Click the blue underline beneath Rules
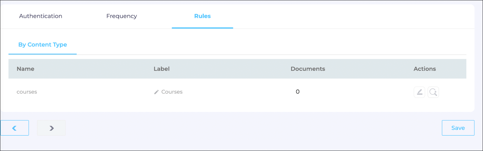 (x=202, y=28)
